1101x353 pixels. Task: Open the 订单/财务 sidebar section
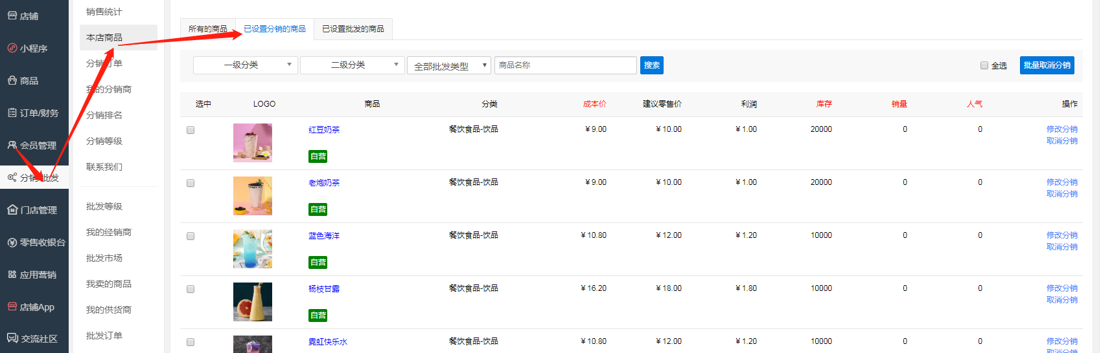point(34,113)
